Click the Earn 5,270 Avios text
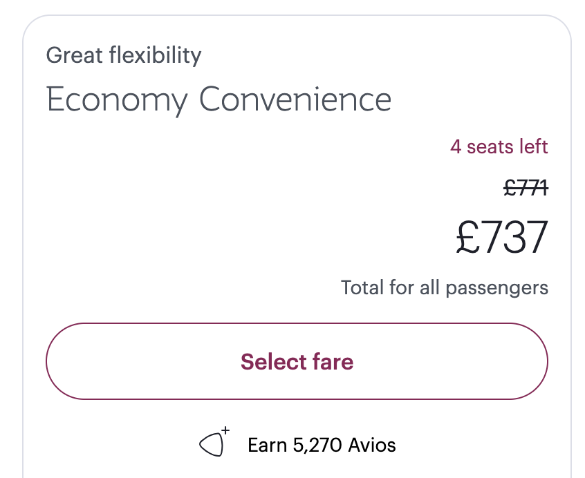 click(322, 445)
